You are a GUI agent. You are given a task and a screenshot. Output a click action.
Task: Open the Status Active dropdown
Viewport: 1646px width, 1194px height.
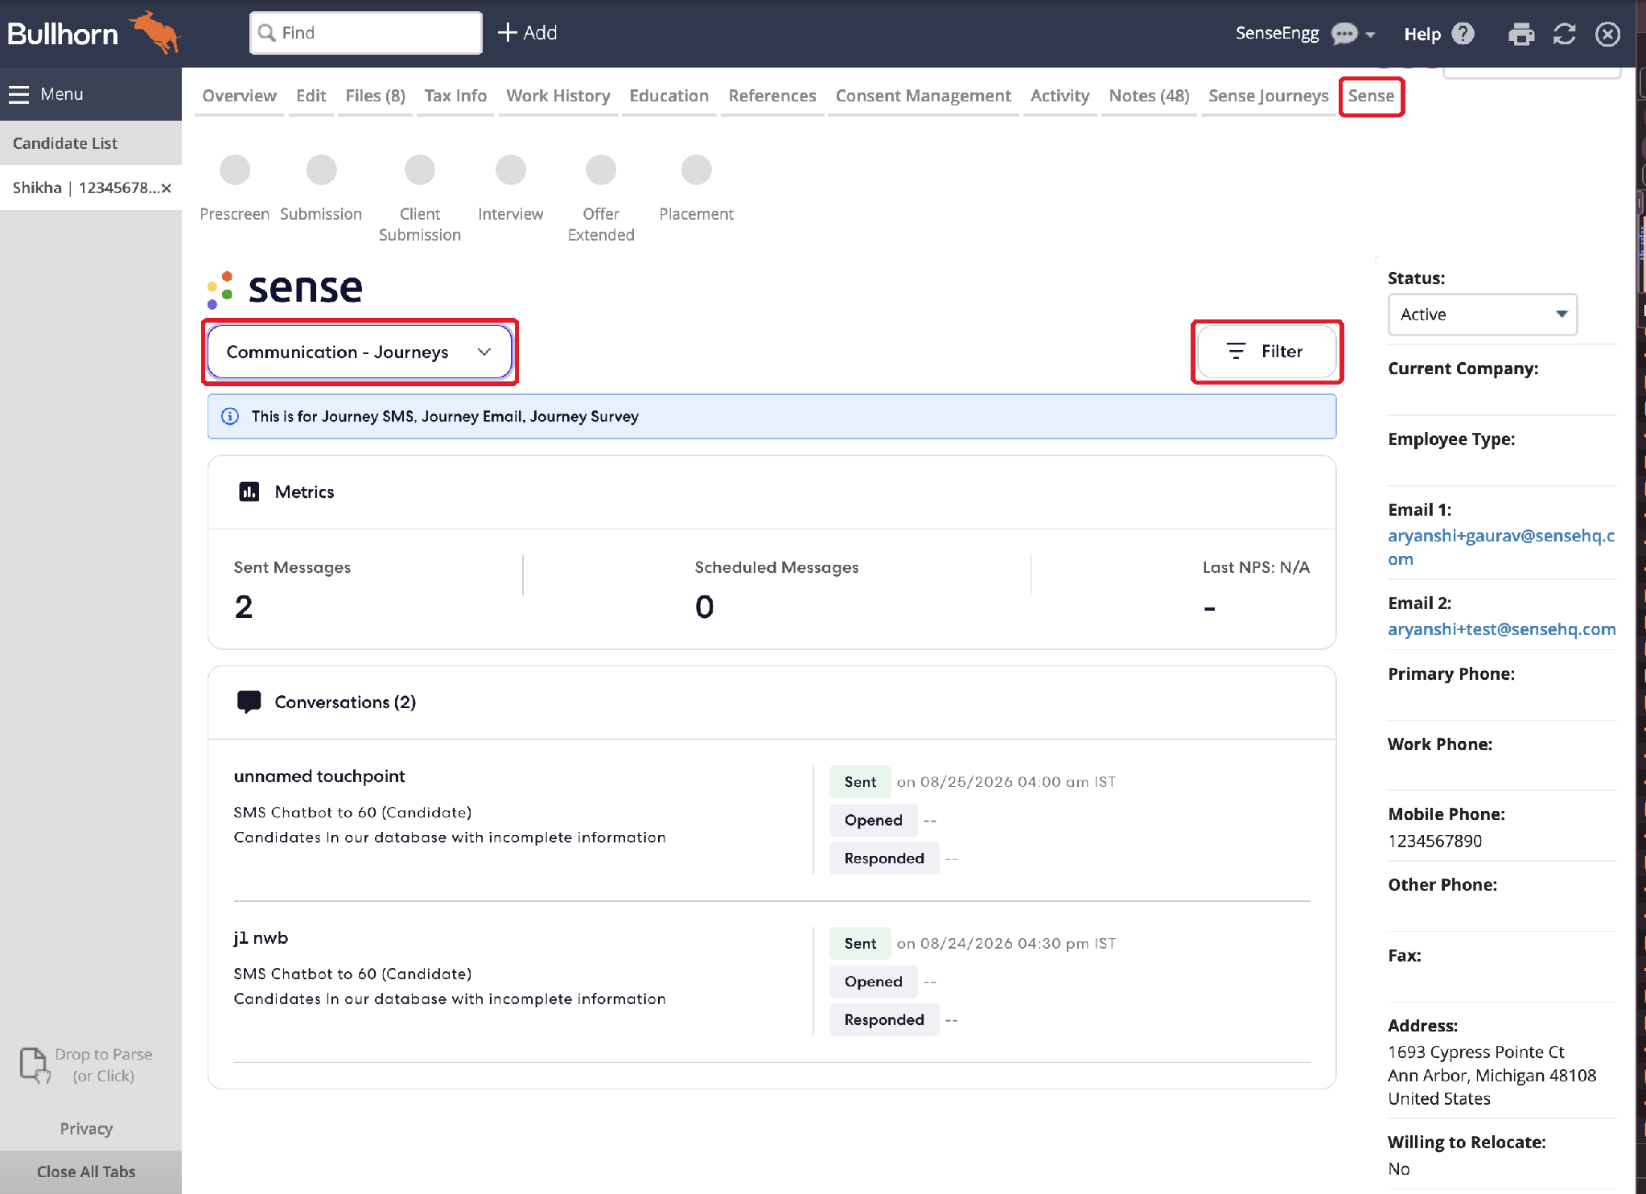pyautogui.click(x=1482, y=315)
